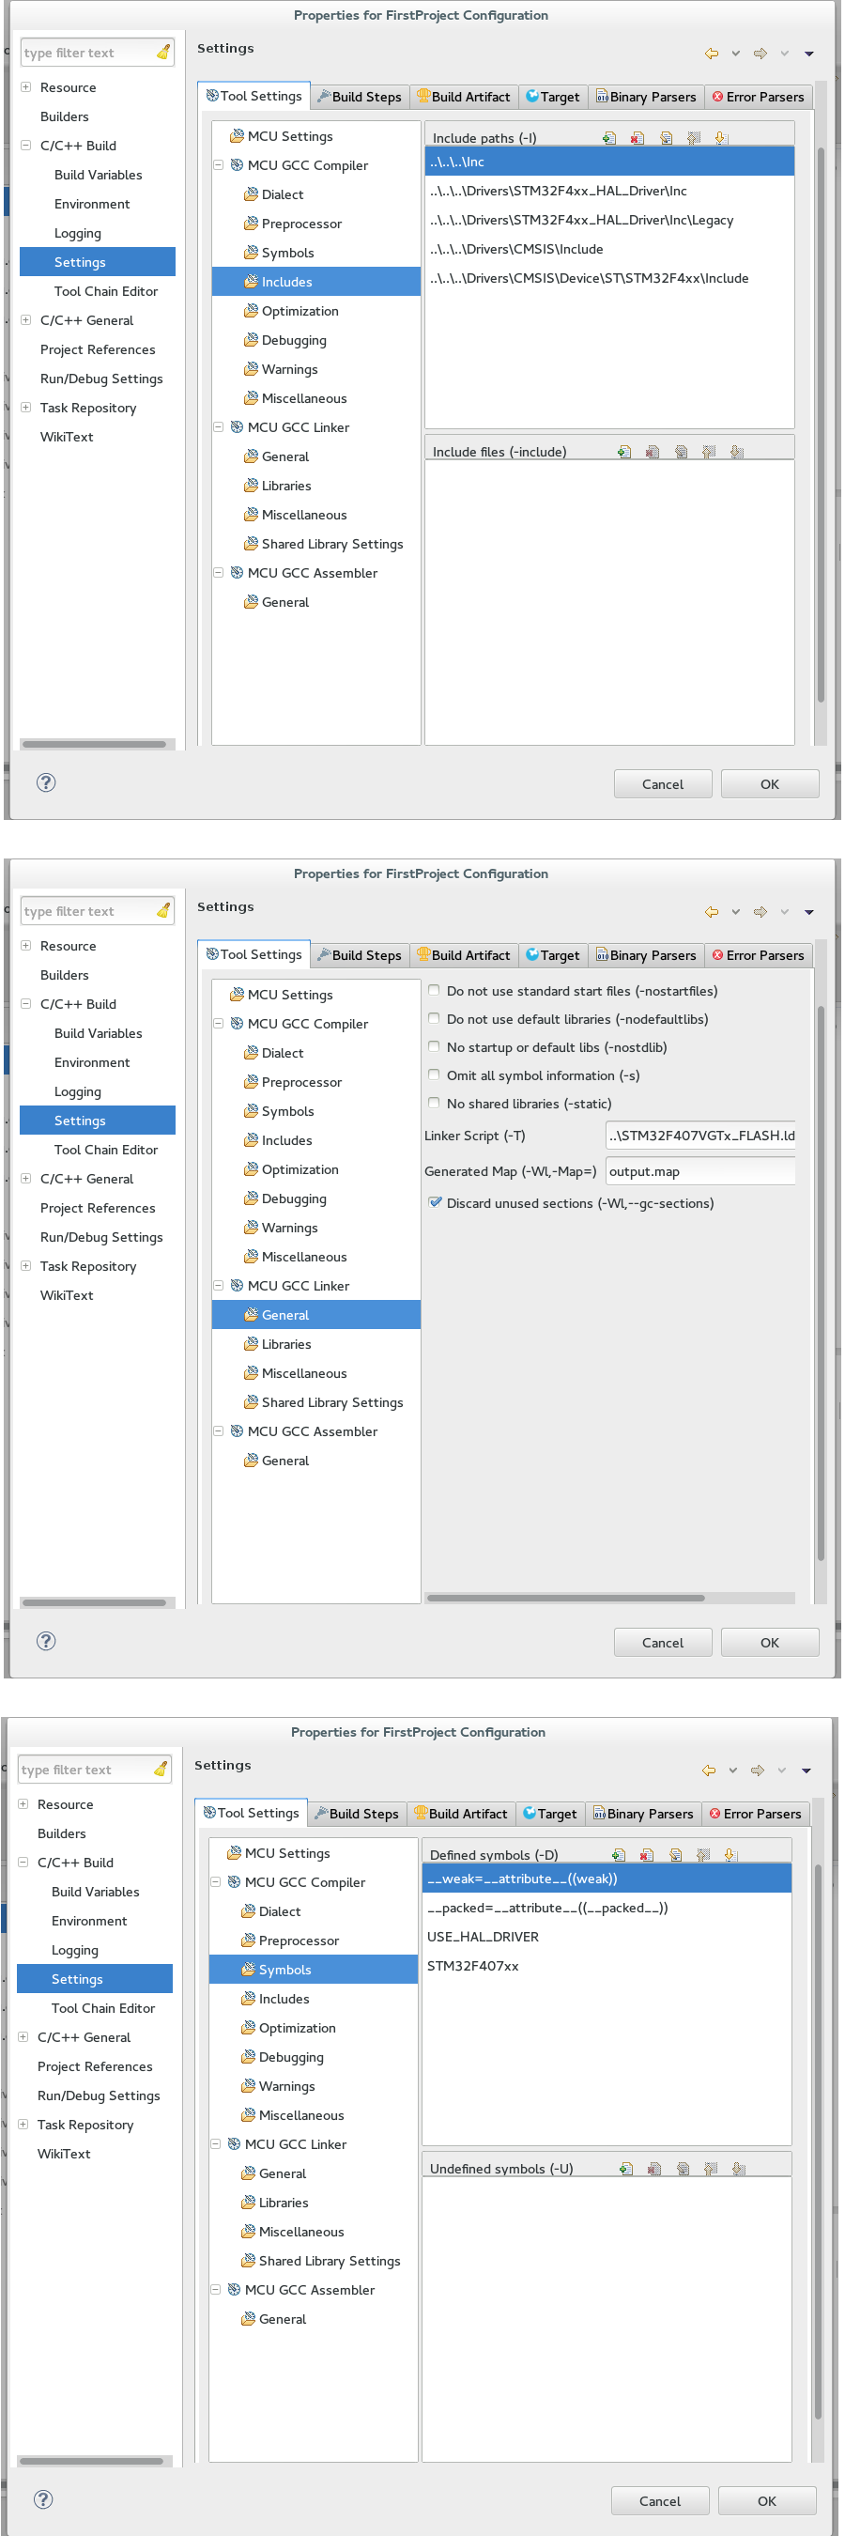Click the delete icon for Include paths (-I)
The height and width of the screenshot is (2536, 845).
[x=637, y=138]
